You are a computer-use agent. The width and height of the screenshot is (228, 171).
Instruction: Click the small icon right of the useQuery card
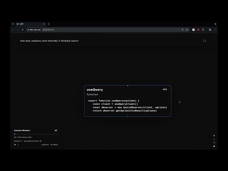click(x=180, y=102)
